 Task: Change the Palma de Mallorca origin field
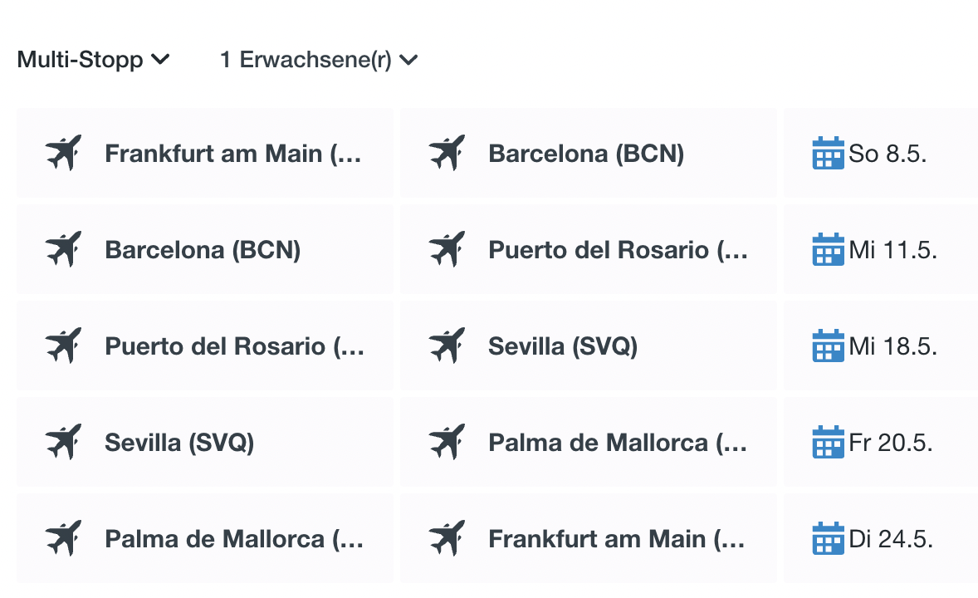[x=204, y=538]
